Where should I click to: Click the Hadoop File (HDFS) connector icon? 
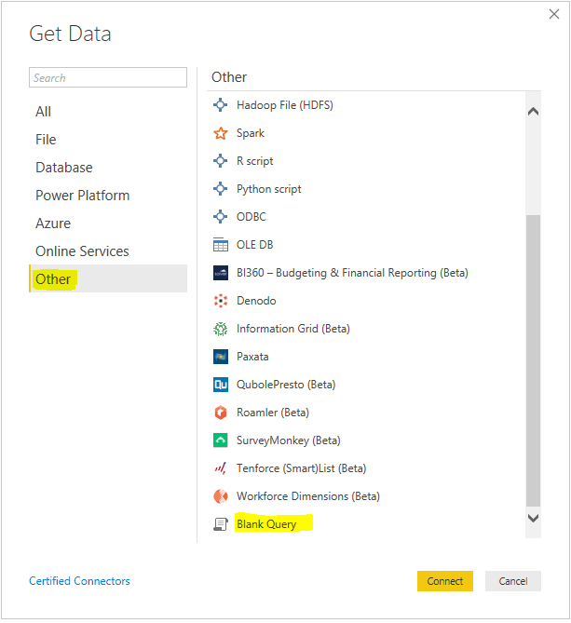coord(220,105)
